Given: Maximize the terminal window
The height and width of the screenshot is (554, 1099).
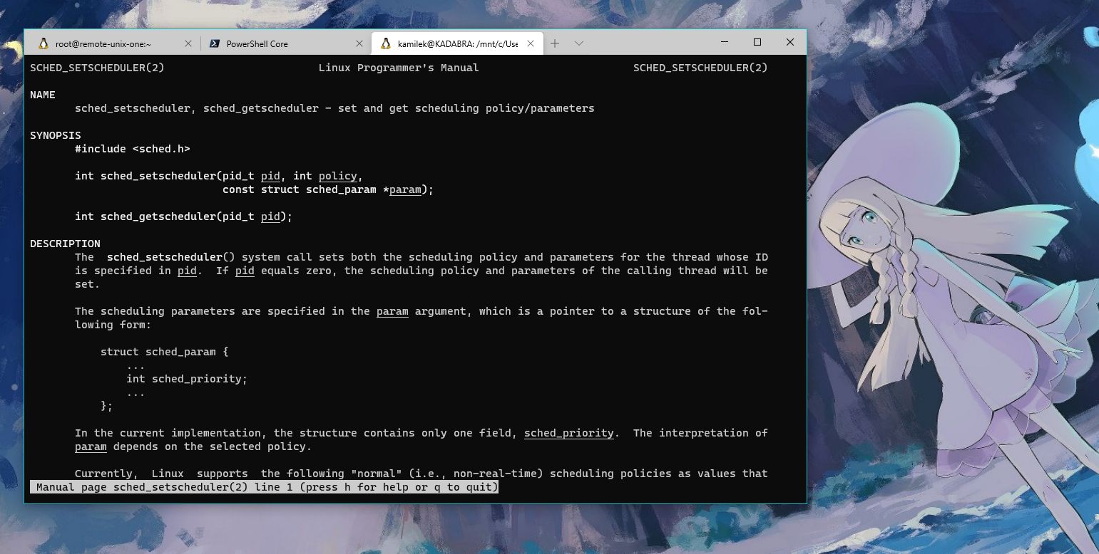Looking at the screenshot, I should [x=757, y=42].
